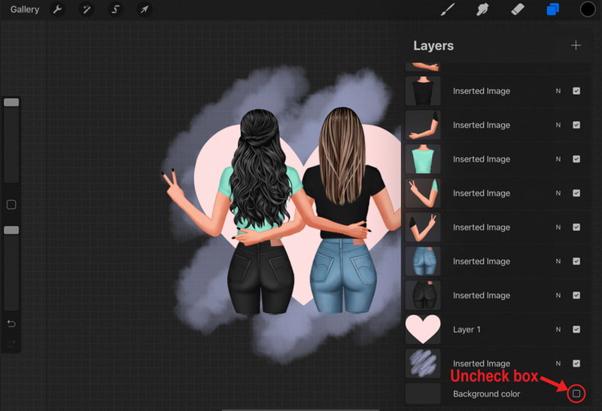602x411 pixels.
Task: Open the Actions wrench menu
Action: (58, 9)
